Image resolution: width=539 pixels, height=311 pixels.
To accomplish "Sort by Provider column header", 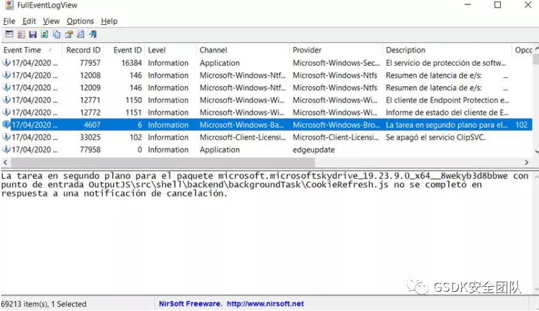I will 336,50.
